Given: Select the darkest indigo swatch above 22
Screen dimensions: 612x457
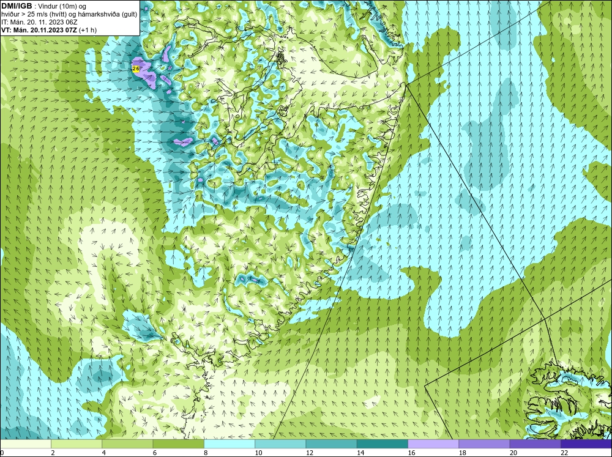Looking at the screenshot, I should [x=586, y=444].
